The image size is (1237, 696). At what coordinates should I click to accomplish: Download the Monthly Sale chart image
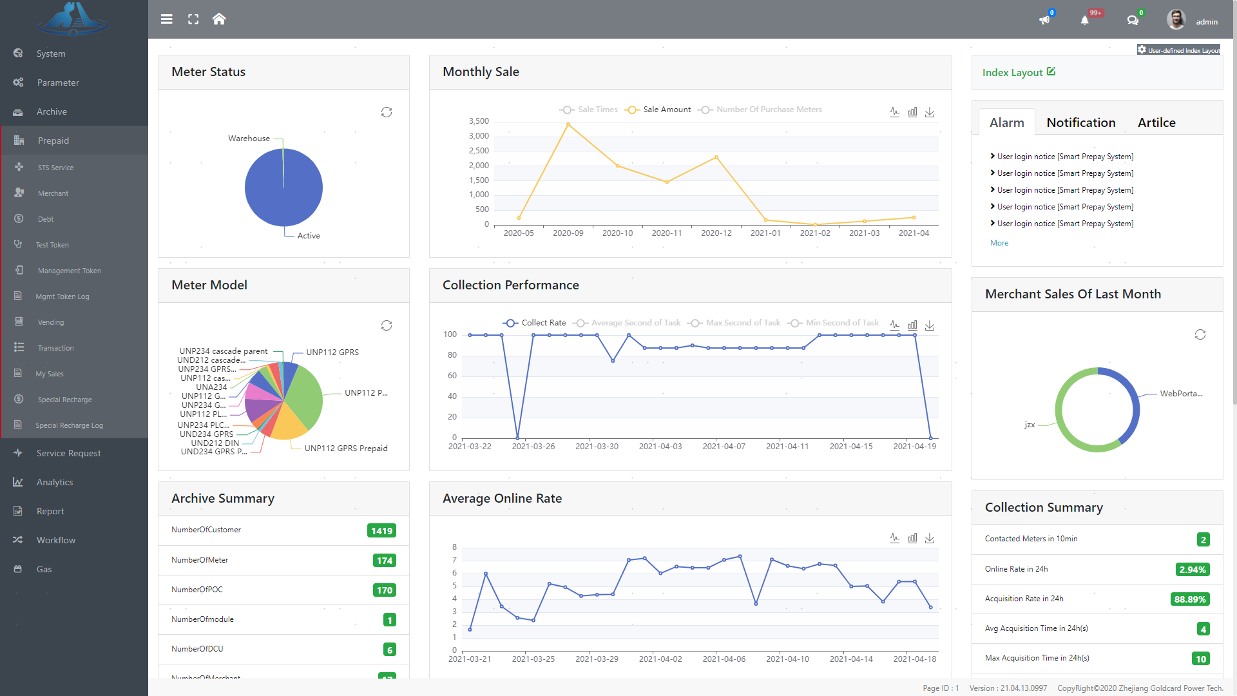coord(930,112)
